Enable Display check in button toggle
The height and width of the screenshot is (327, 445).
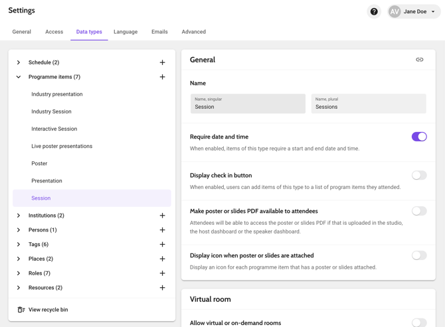coord(418,175)
